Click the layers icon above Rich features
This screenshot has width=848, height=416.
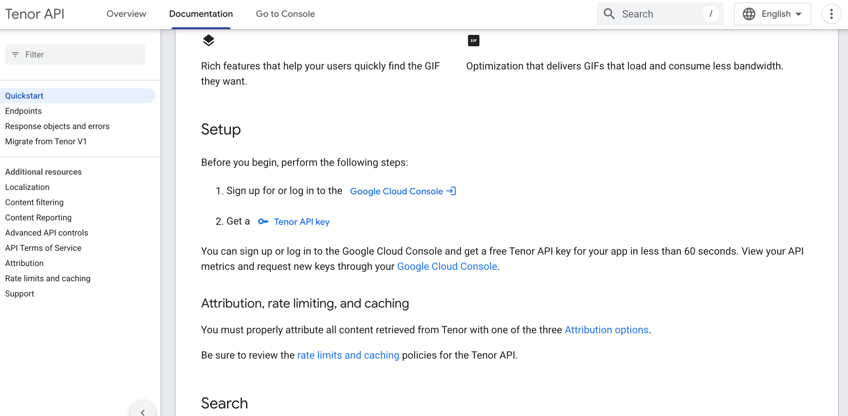coord(209,40)
